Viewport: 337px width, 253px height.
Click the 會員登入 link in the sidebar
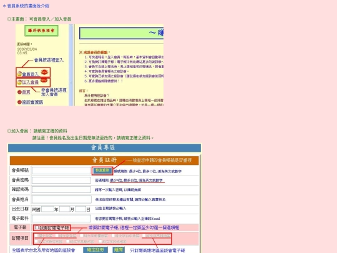pos(30,74)
